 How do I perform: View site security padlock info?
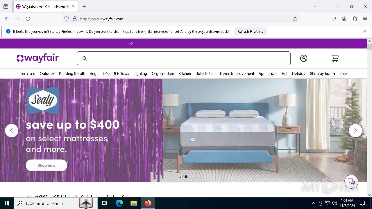point(75,19)
